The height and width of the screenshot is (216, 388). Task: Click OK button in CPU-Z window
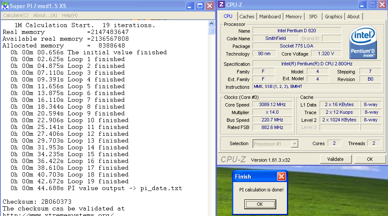tap(370, 159)
